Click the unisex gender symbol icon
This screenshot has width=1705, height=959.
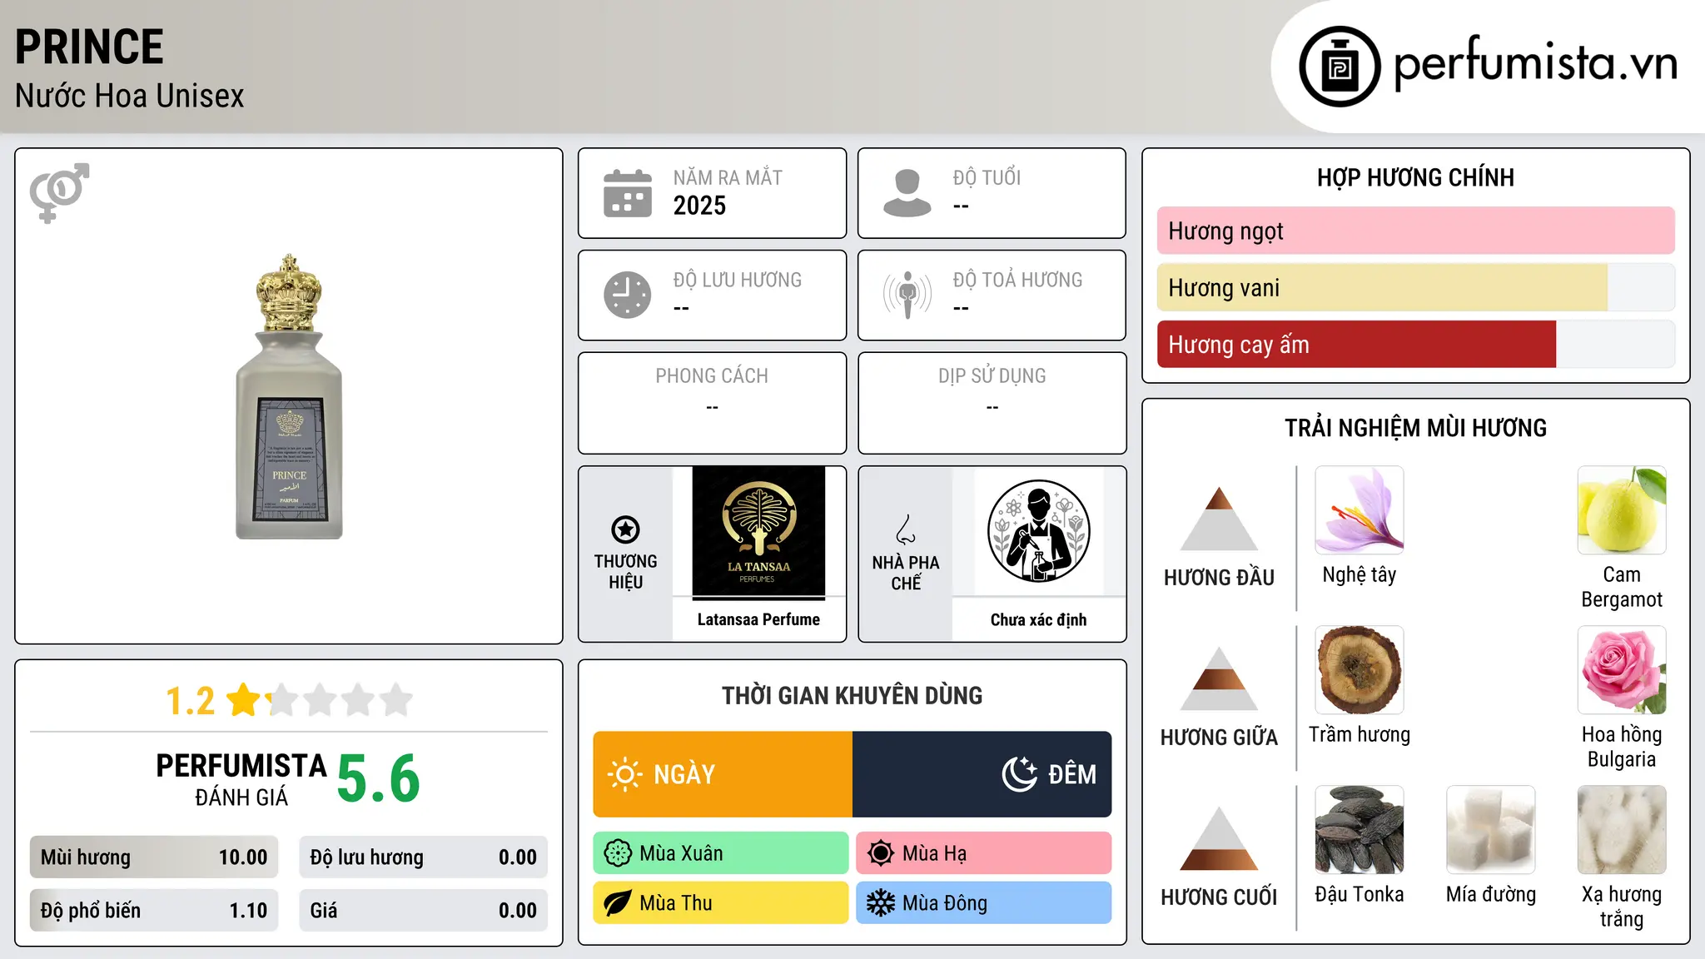(59, 192)
